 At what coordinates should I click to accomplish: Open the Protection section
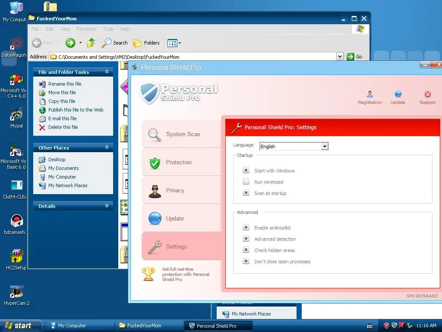coord(182,163)
